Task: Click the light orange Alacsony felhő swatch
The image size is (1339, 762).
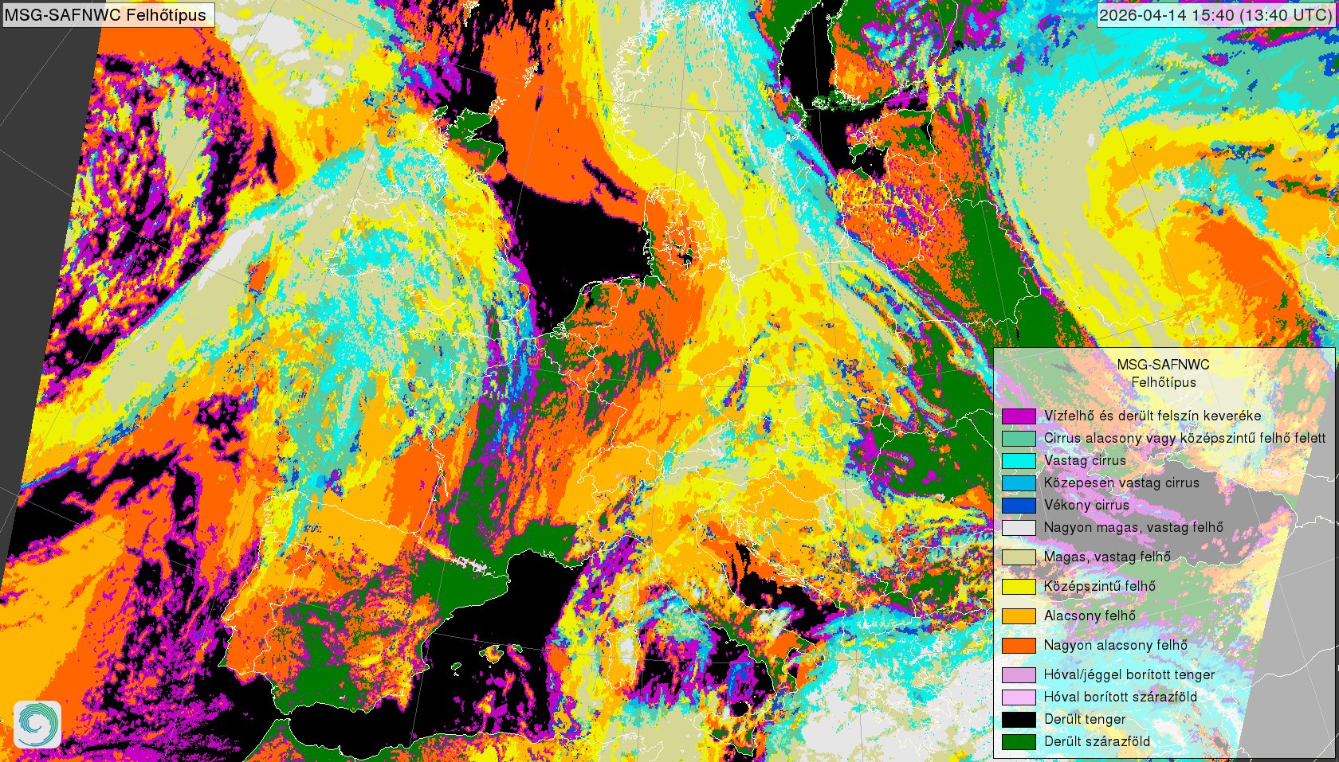Action: point(1019,615)
